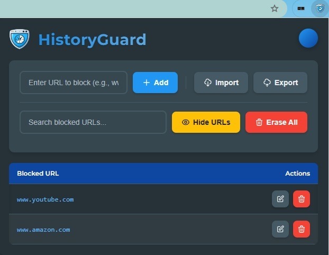Delete the www.amazon.com entry
329x255 pixels.
tap(301, 229)
